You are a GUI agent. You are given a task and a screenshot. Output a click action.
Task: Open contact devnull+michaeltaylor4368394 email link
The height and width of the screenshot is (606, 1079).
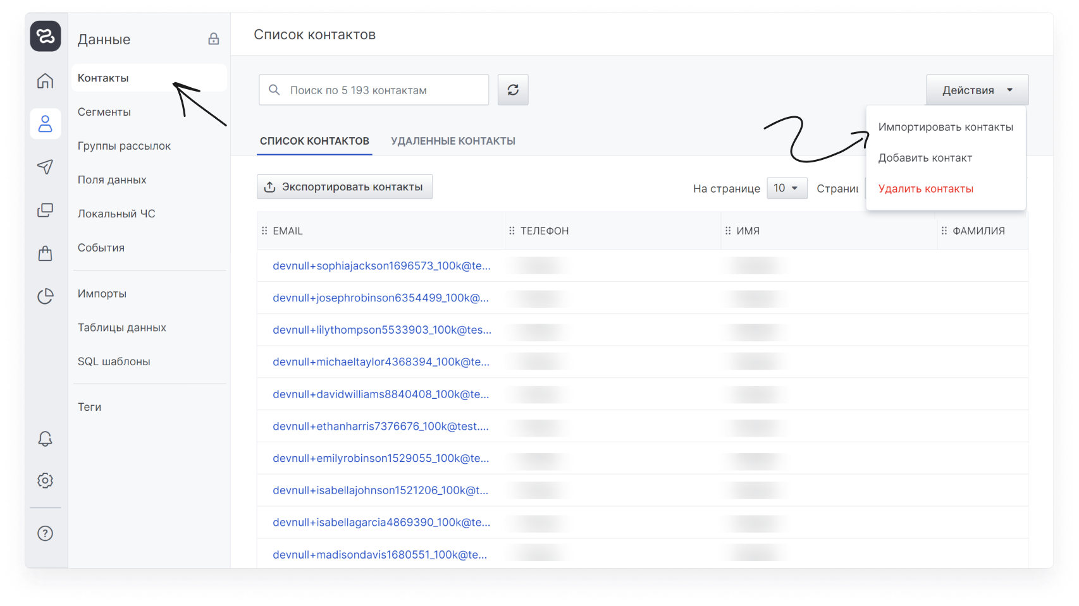tap(381, 362)
